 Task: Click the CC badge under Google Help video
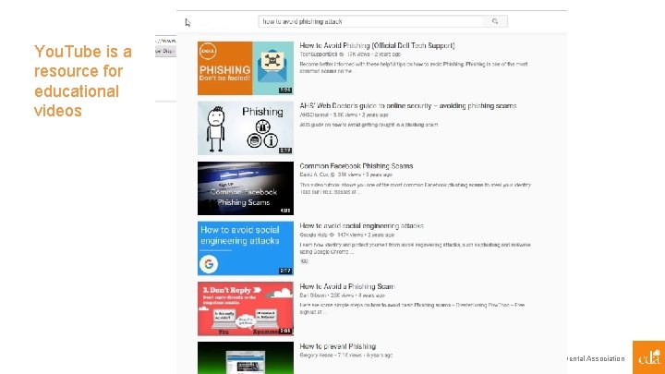pos(304,261)
